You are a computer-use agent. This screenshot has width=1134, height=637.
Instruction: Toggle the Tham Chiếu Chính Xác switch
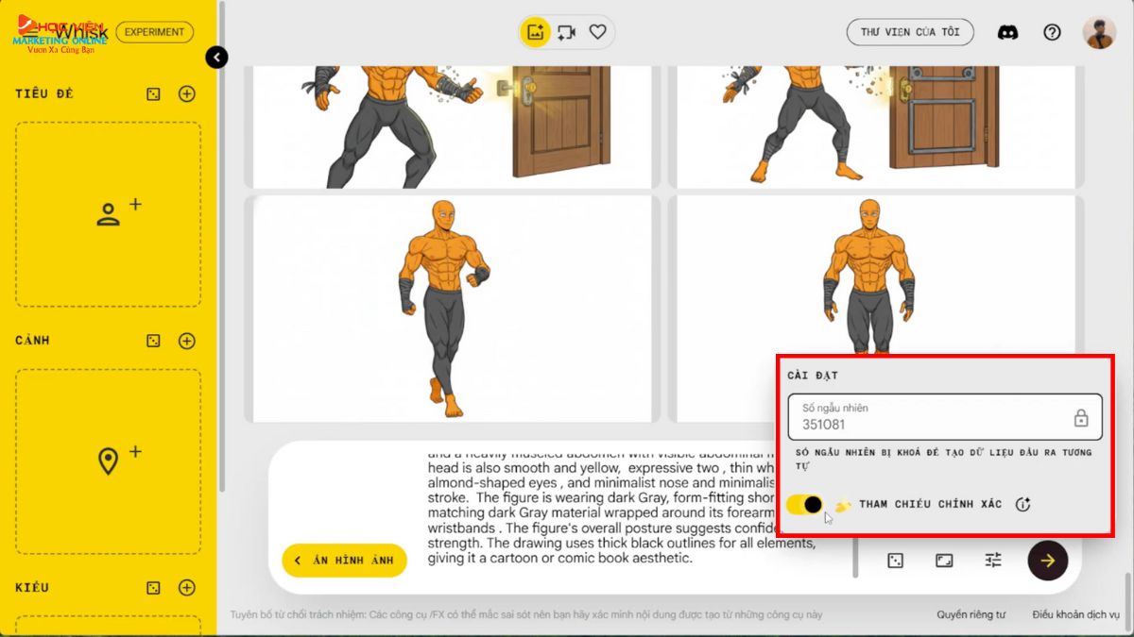coord(804,504)
